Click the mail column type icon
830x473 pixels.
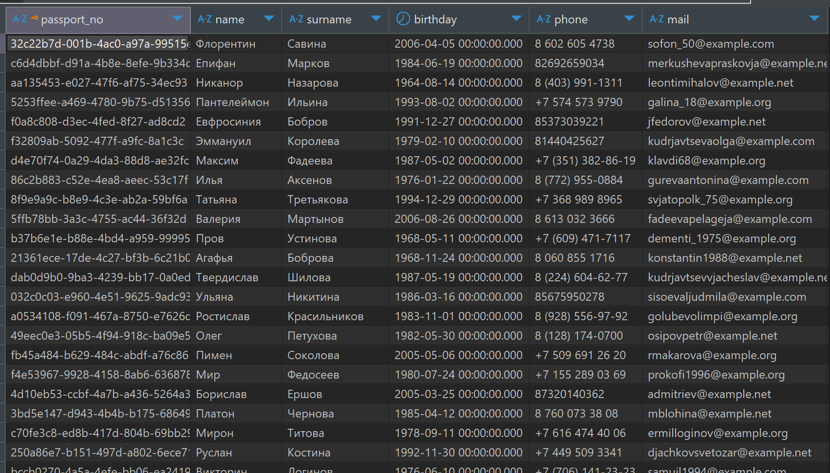[x=657, y=19]
